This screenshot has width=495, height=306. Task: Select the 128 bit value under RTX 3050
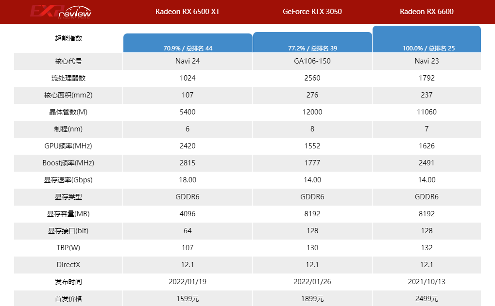312,231
